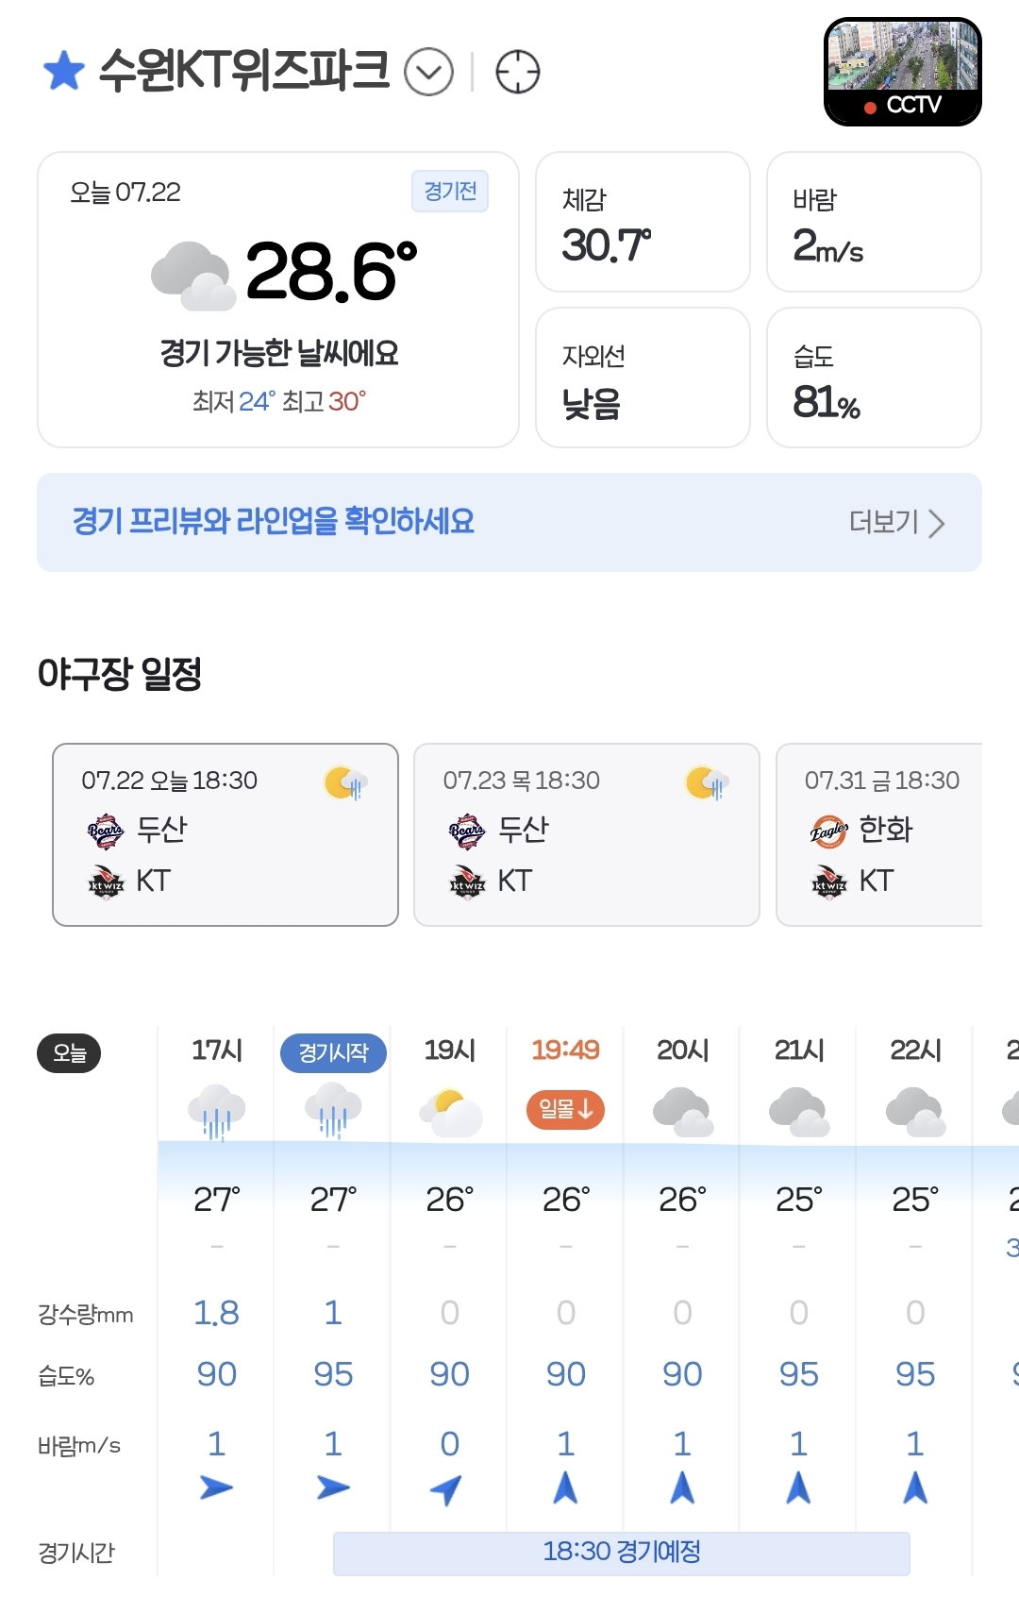
Task: Click the weather icon on the 07.23 card
Action: point(708,782)
